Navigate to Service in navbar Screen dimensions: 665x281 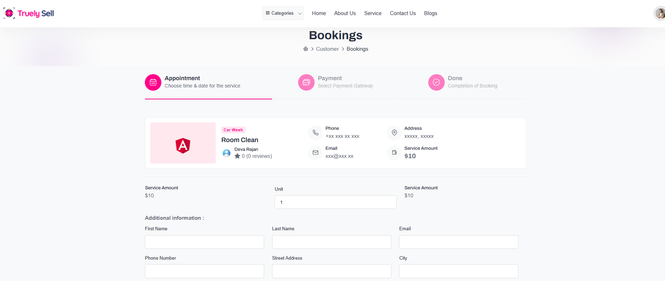[372, 13]
